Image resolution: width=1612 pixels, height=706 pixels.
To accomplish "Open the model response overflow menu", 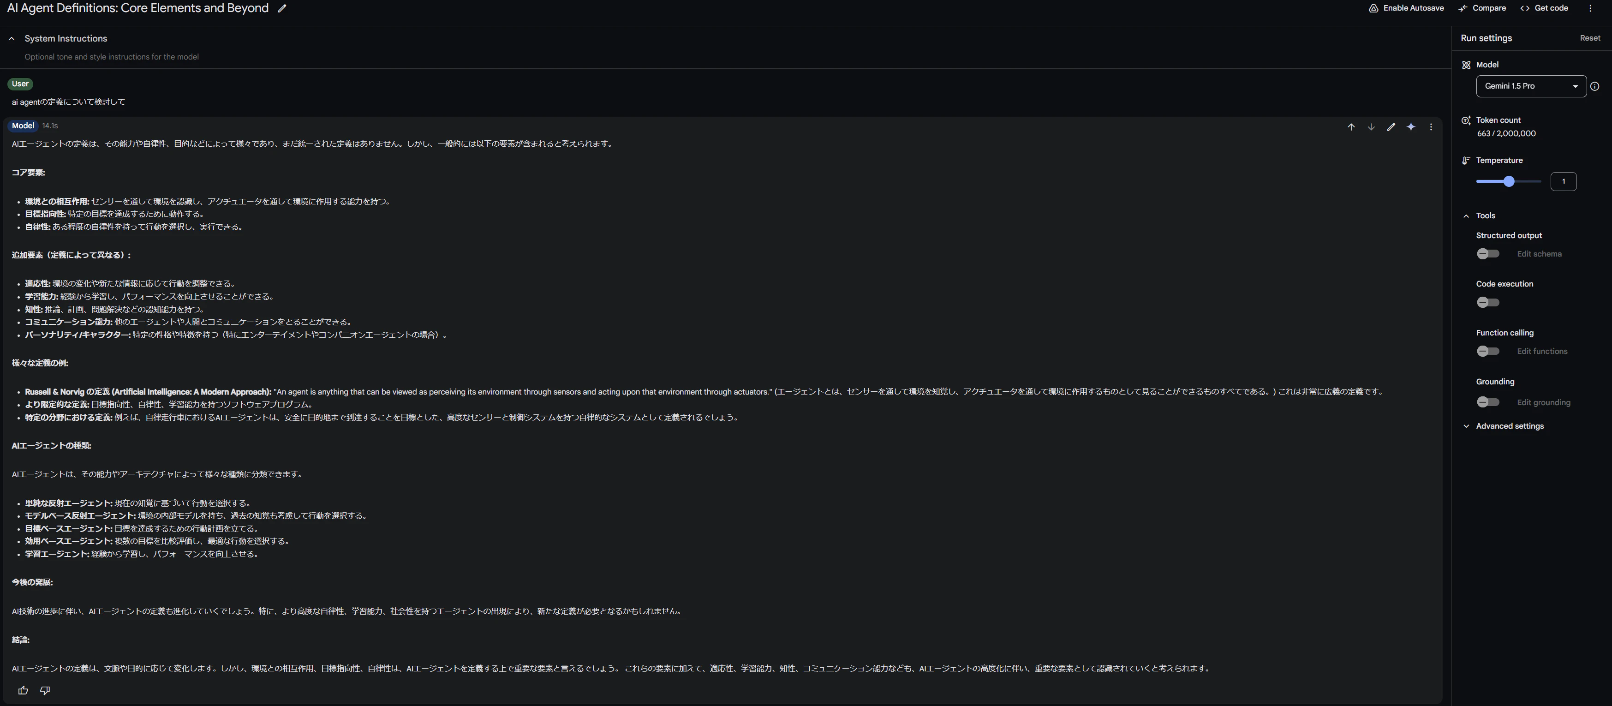I will pyautogui.click(x=1431, y=127).
